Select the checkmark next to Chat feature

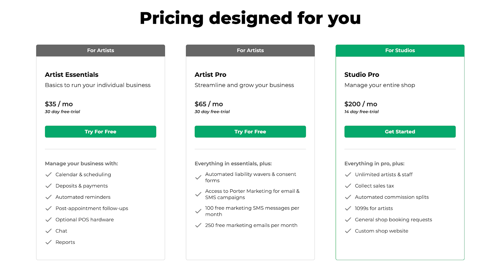click(x=49, y=231)
